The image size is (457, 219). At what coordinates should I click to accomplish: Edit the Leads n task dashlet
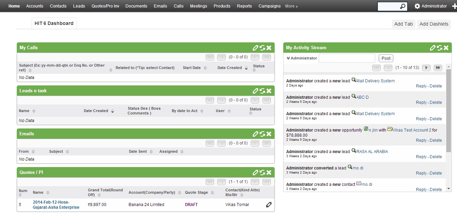[x=256, y=91]
